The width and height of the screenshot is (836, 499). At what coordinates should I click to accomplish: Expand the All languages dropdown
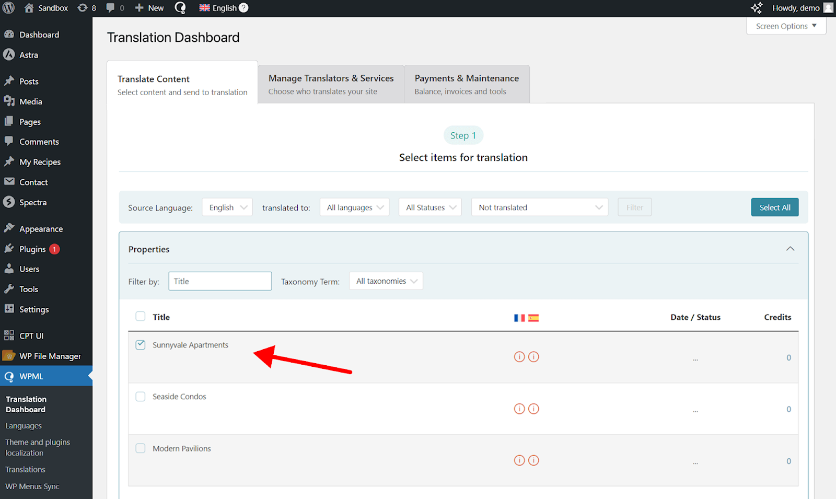click(x=354, y=207)
